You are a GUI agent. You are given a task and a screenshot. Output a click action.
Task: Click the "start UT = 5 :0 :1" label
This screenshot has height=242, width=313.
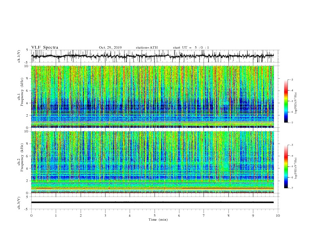click(191, 47)
